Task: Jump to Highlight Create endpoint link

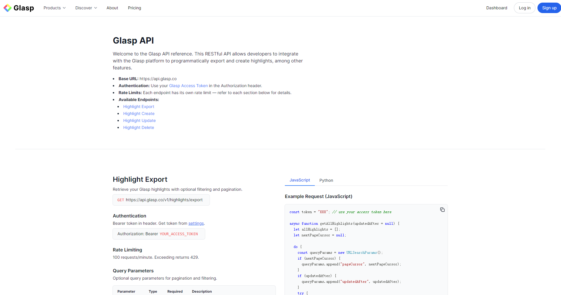Action: tap(139, 114)
